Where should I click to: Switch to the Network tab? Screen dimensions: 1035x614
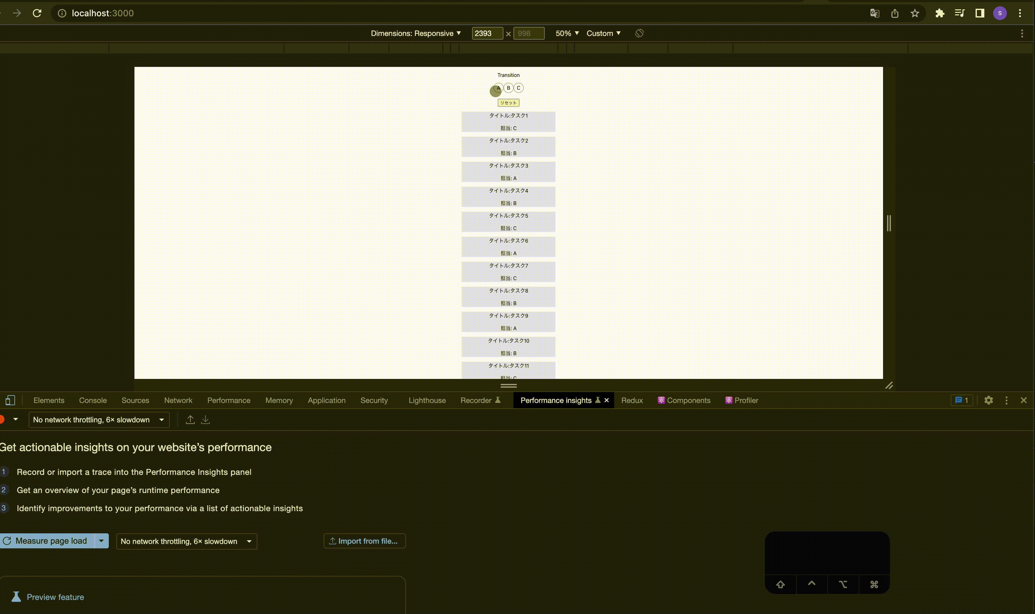(x=178, y=400)
